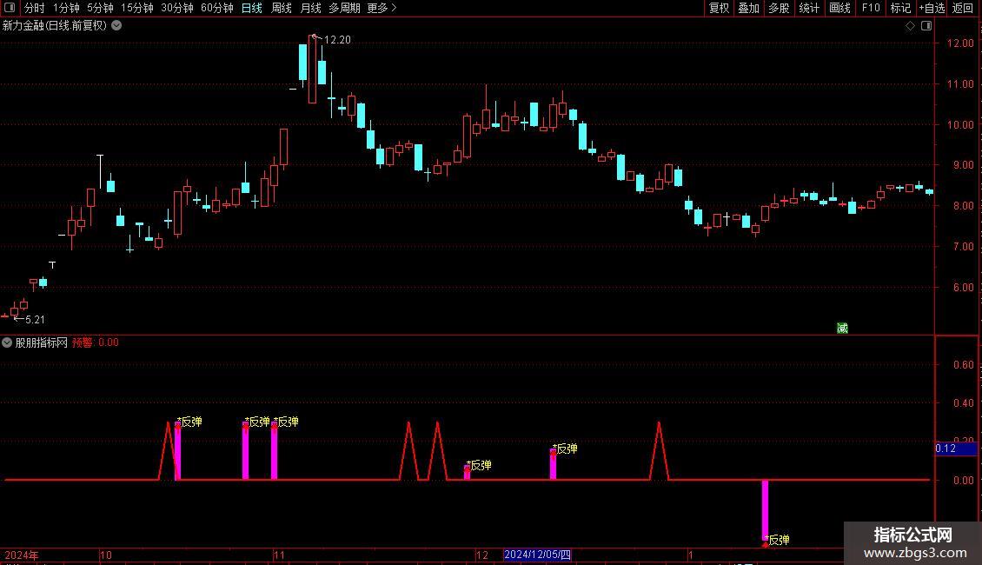Select the 5分钟 period tab

tap(100, 8)
